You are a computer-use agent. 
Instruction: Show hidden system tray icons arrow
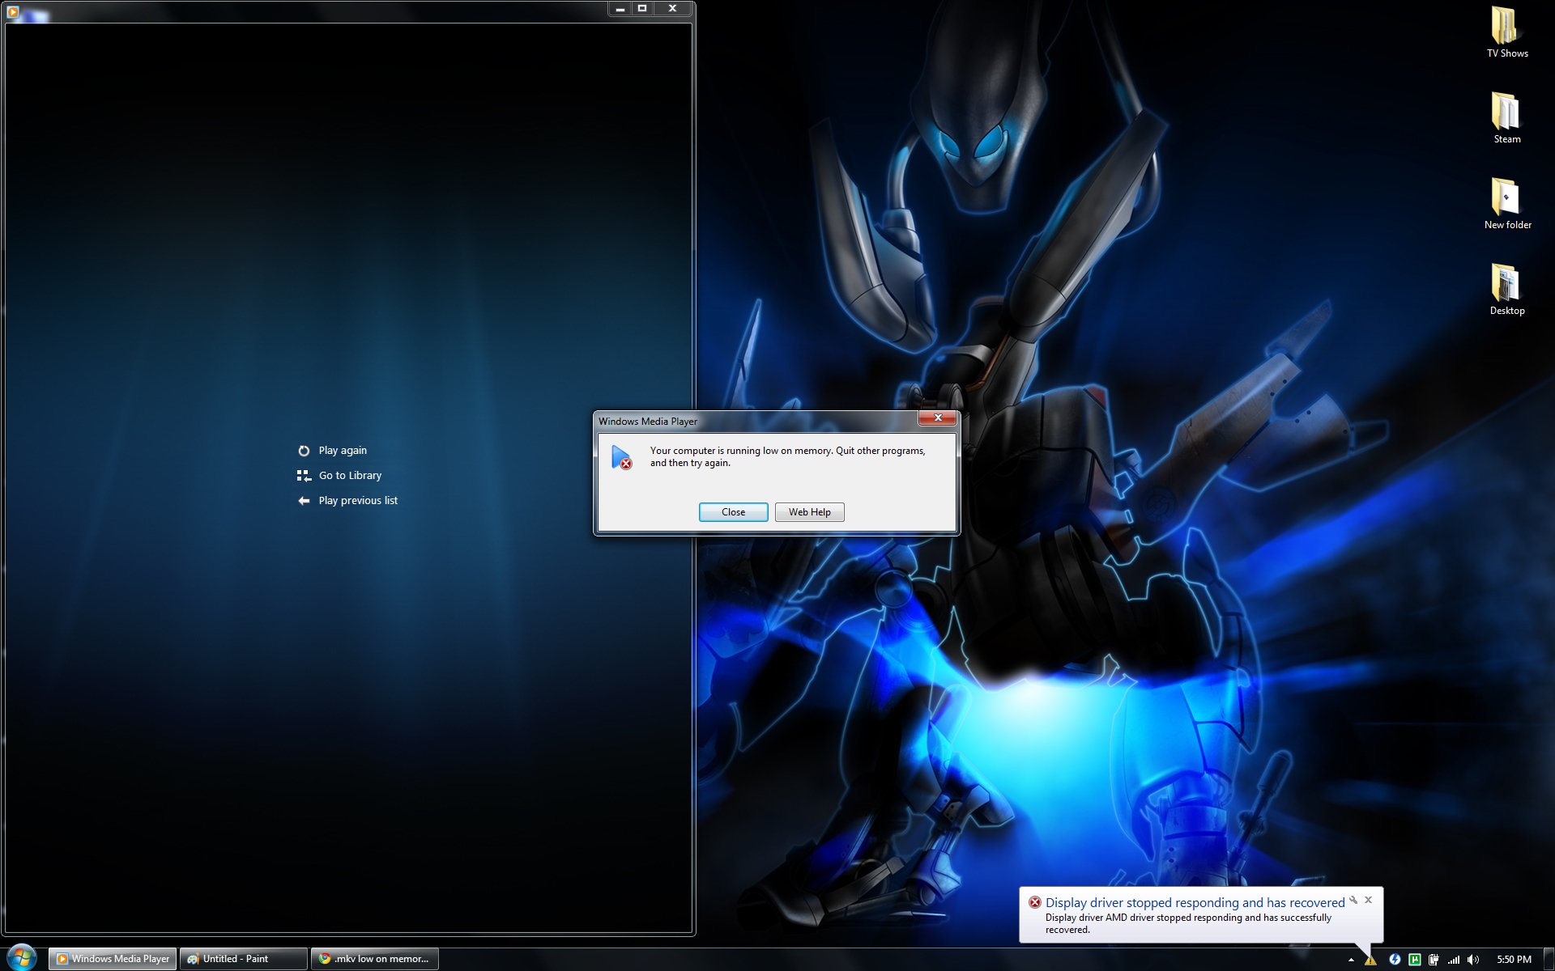1351,960
